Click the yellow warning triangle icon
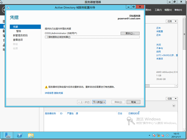The width and height of the screenshot is (187, 140). tap(46, 87)
